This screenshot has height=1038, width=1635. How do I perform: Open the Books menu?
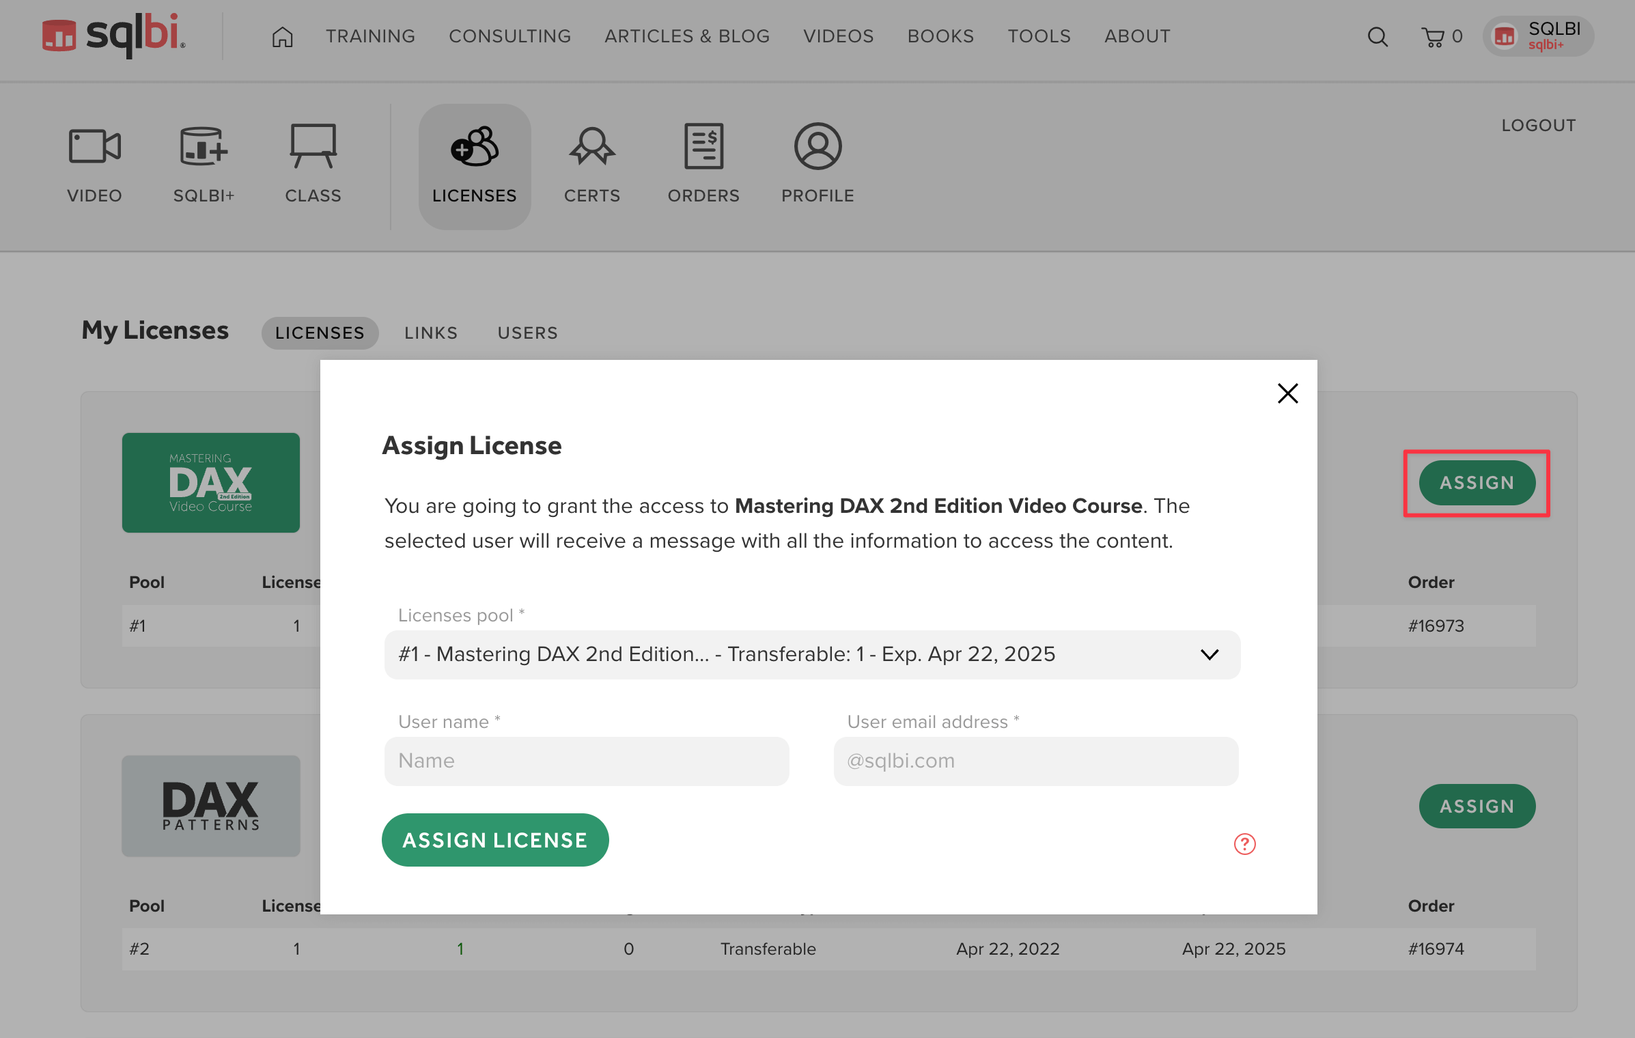click(940, 36)
